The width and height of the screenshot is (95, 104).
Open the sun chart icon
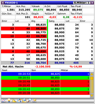click(35, 100)
